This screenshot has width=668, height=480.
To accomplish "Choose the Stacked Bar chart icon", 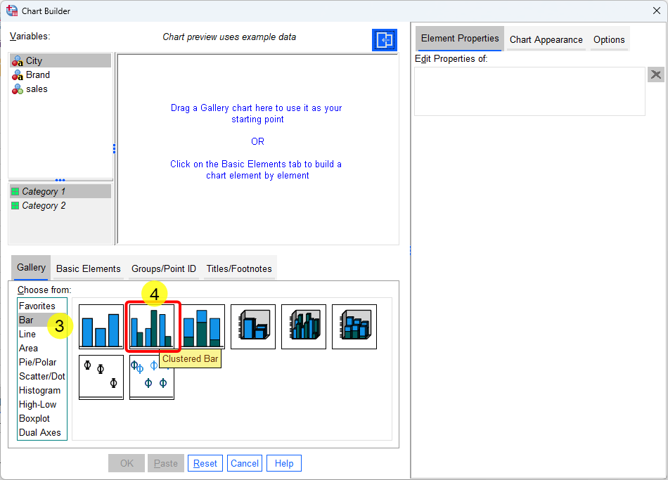I will 202,326.
